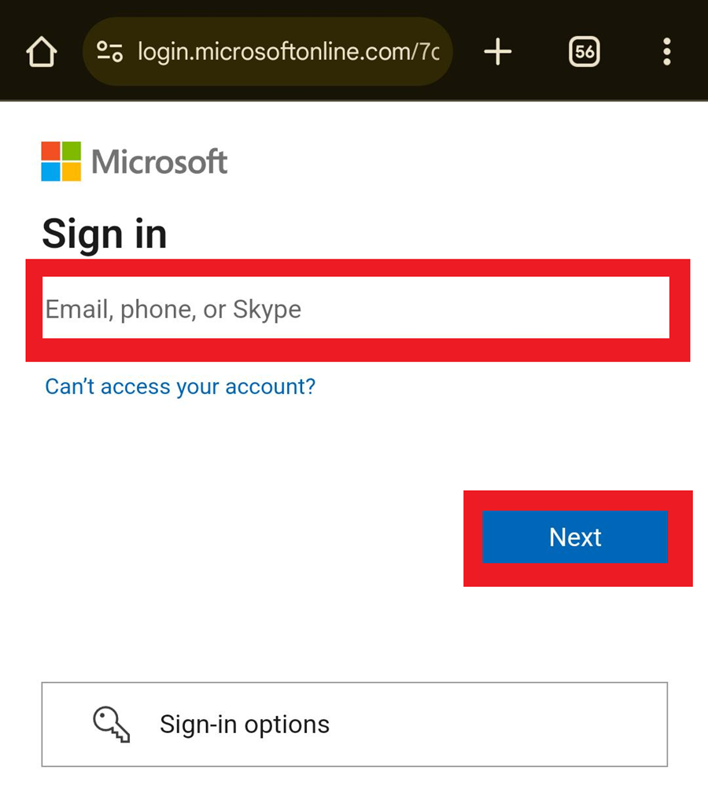Tap the red square of Microsoft logo
Image resolution: width=708 pixels, height=811 pixels.
click(50, 151)
